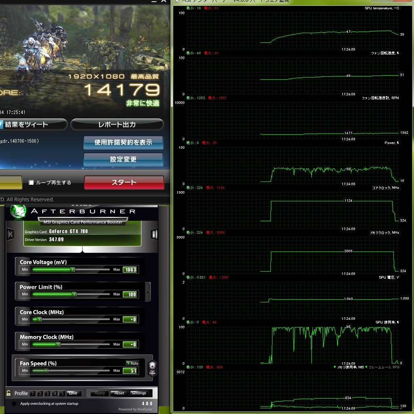Viewport: 414px width, 414px height.
Task: Click the GPU temperature, °C graph label
Action: coord(382,8)
